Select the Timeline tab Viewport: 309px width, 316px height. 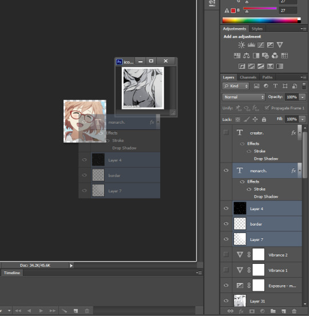(x=12, y=273)
